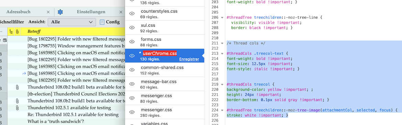Toggle visibility of counterstyles.css stylesheet
Screen dimensions: 402x125
(x=132, y=14)
